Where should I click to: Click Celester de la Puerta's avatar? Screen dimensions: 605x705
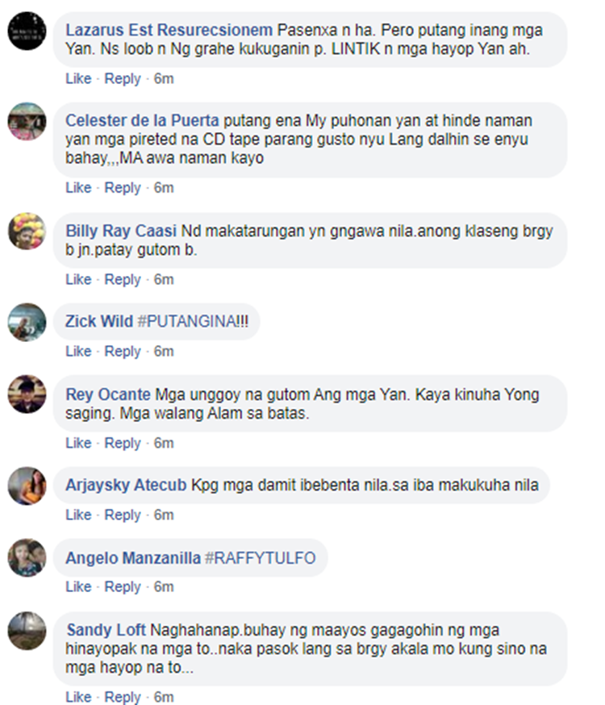27,121
